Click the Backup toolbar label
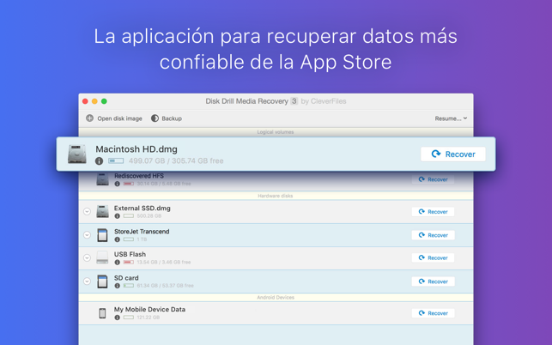 pyautogui.click(x=172, y=118)
